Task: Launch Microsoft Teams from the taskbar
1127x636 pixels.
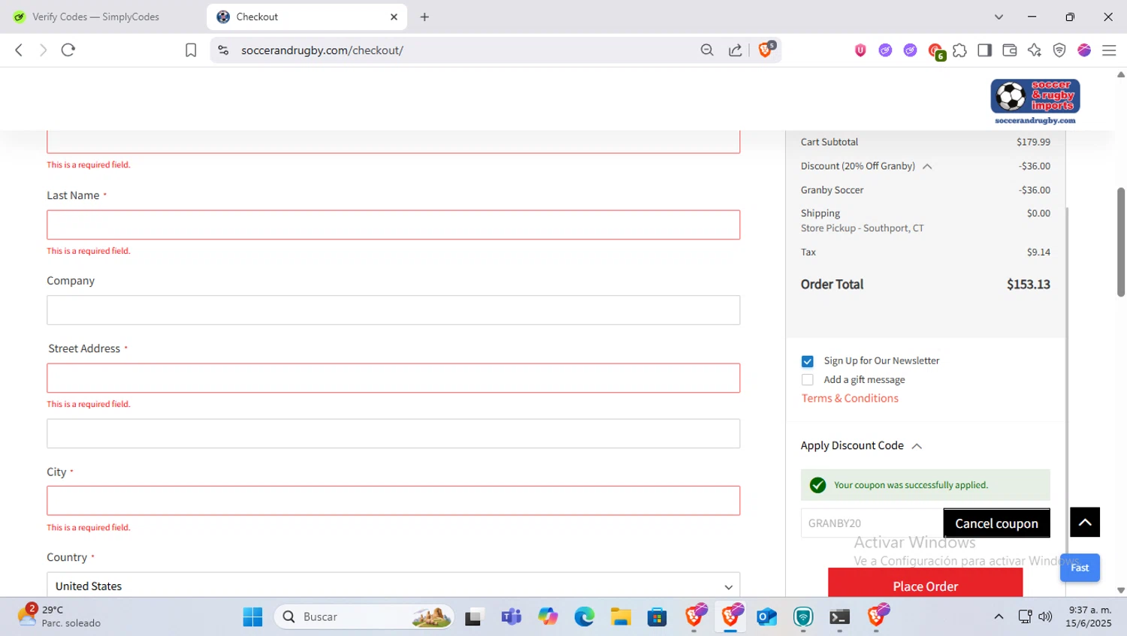Action: [512, 616]
